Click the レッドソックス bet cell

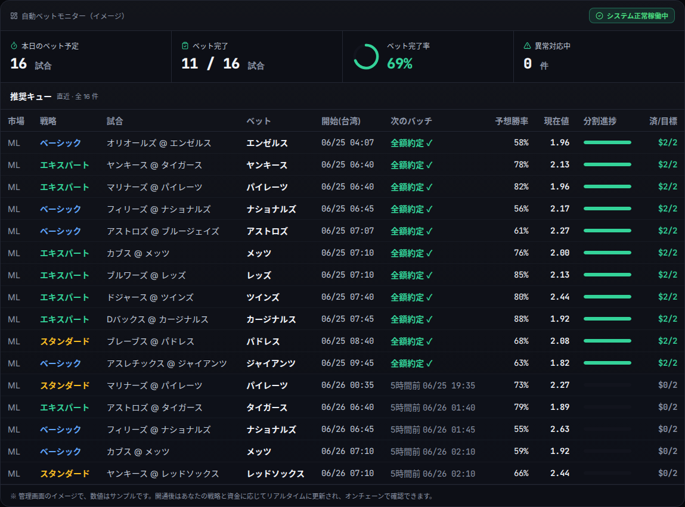click(275, 474)
